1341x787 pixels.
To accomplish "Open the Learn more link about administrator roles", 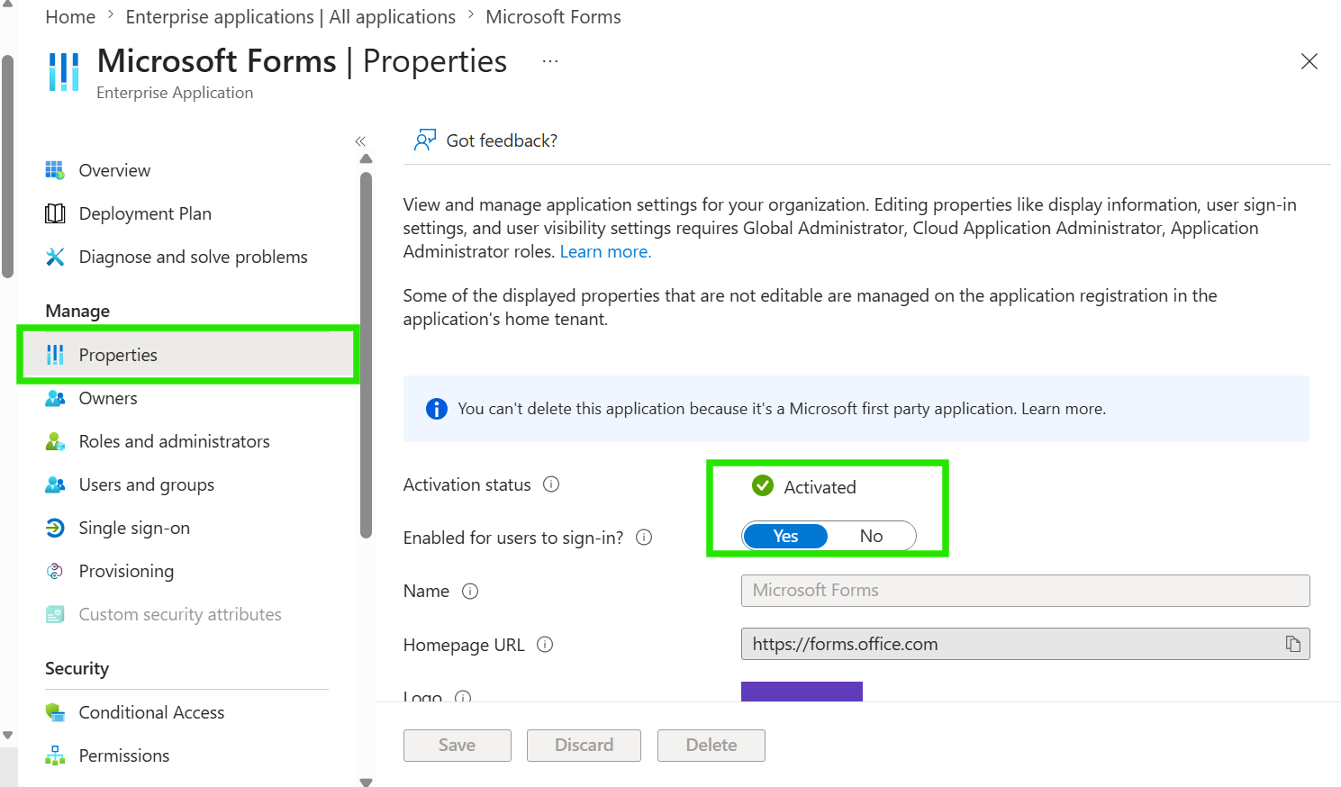I will (605, 251).
